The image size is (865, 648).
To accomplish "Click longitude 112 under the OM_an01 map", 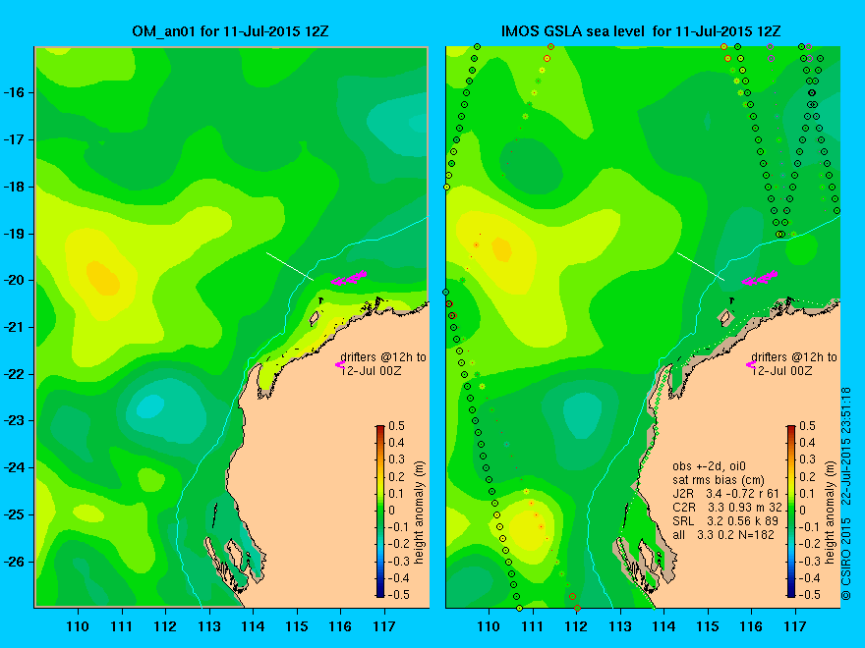I will pyautogui.click(x=165, y=626).
